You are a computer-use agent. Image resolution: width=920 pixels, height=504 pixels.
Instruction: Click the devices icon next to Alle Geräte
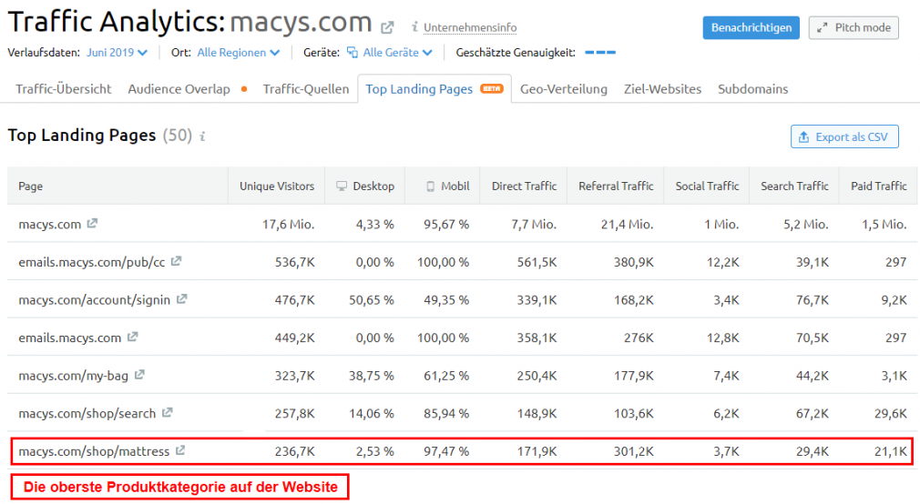tap(353, 52)
